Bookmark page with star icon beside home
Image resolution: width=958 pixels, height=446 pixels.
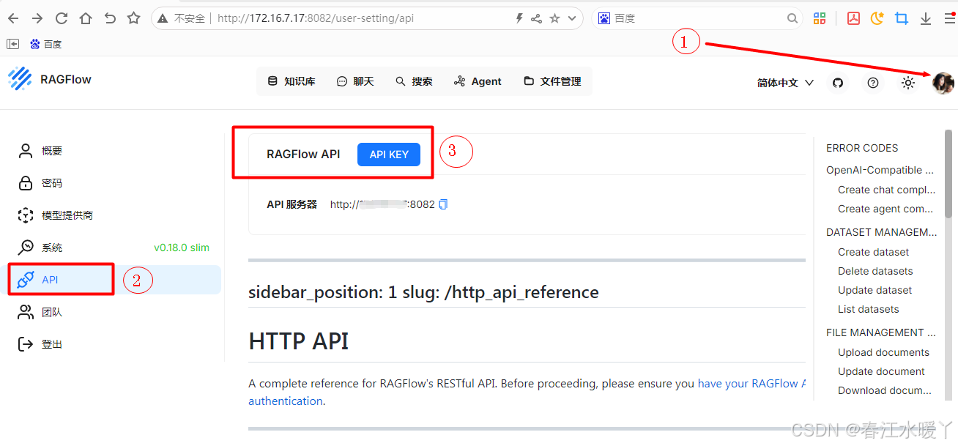coord(133,18)
